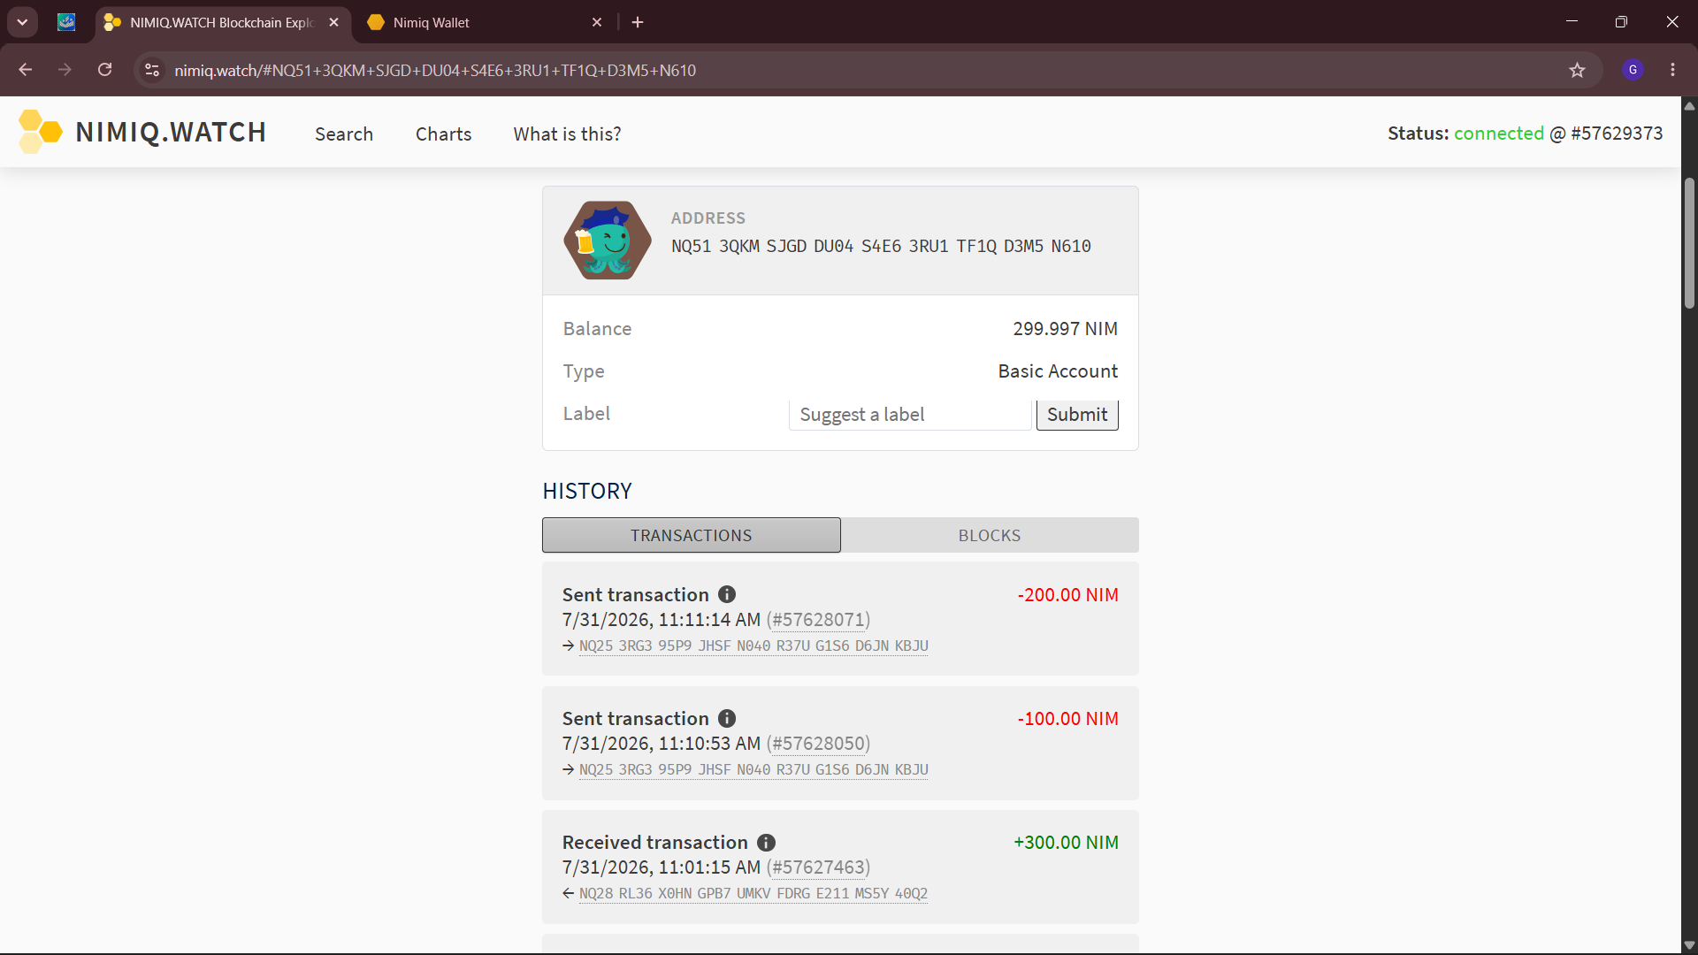Image resolution: width=1698 pixels, height=955 pixels.
Task: Open the What is this? page
Action: pyautogui.click(x=567, y=134)
